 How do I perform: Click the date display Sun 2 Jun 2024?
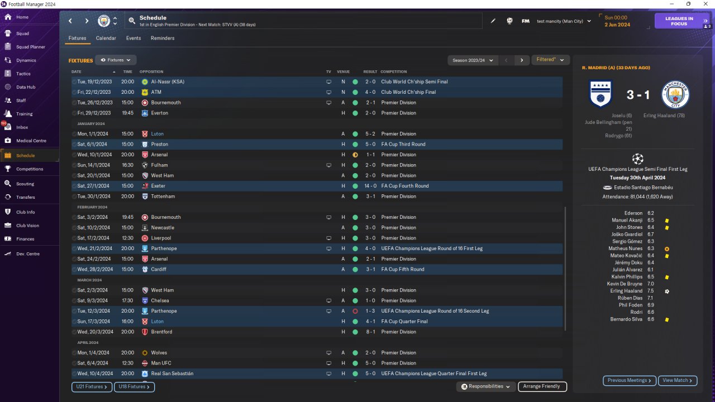(x=617, y=21)
